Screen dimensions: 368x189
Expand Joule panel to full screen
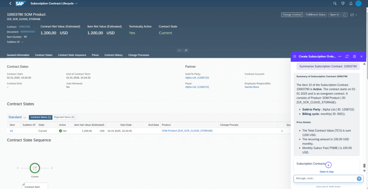click(x=347, y=56)
